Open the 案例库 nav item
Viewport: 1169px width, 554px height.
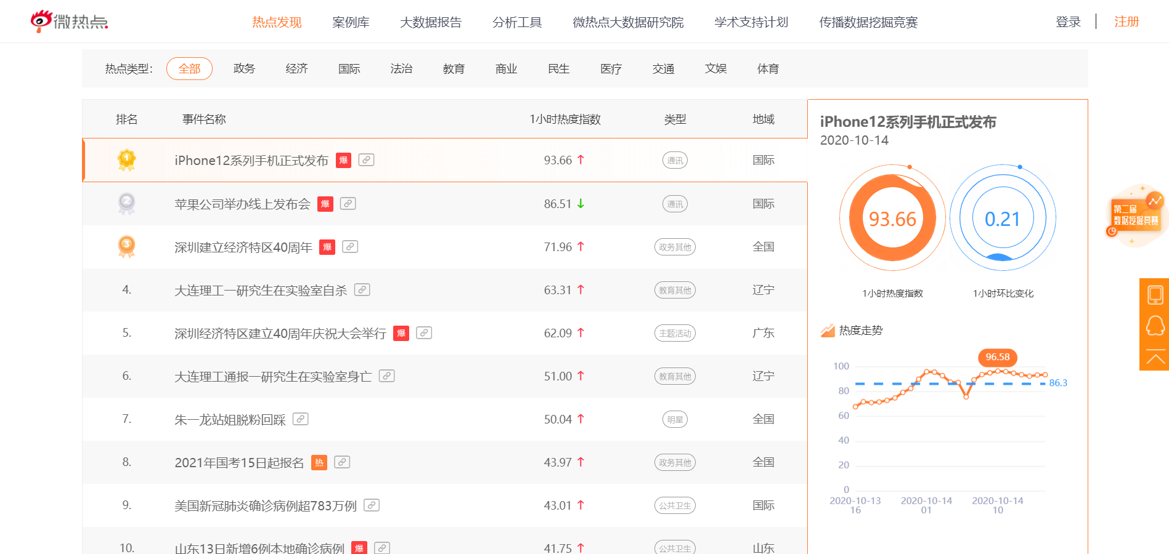(351, 22)
